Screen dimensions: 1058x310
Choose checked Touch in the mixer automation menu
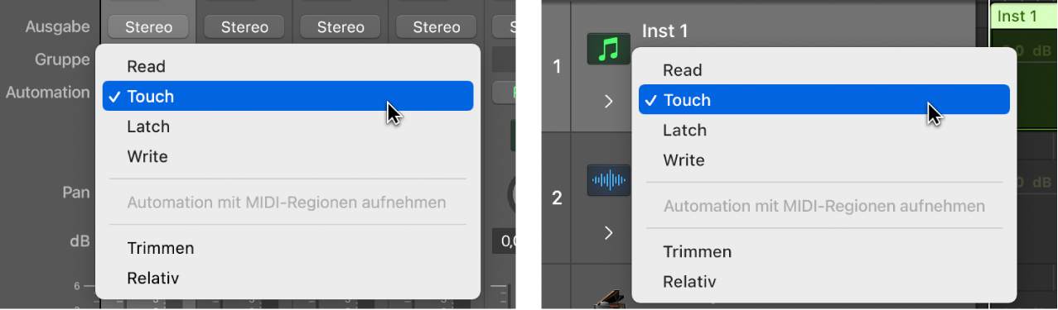coord(287,96)
